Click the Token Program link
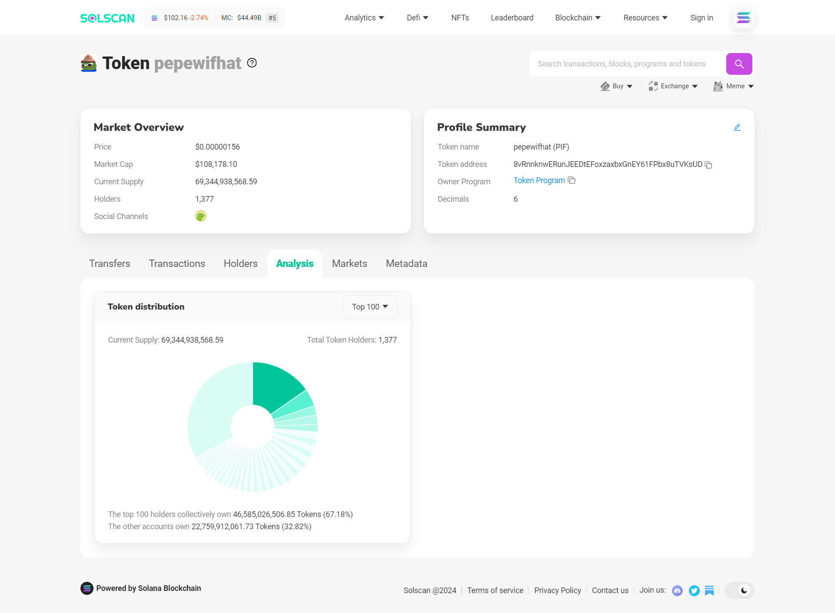Viewport: 835px width, 613px height. [x=539, y=180]
